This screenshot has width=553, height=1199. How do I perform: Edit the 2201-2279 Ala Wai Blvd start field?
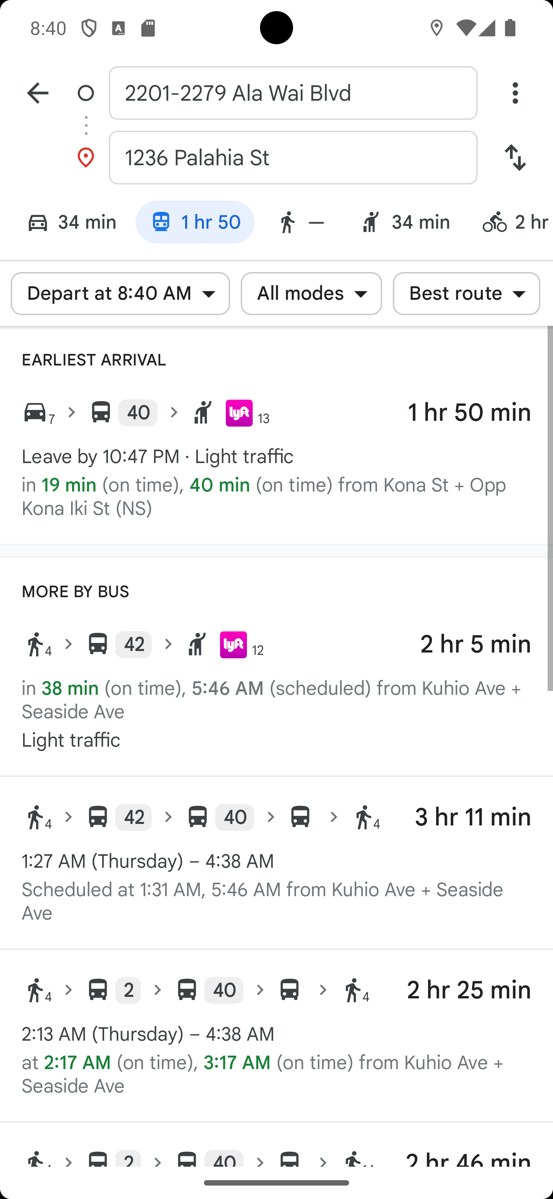293,93
